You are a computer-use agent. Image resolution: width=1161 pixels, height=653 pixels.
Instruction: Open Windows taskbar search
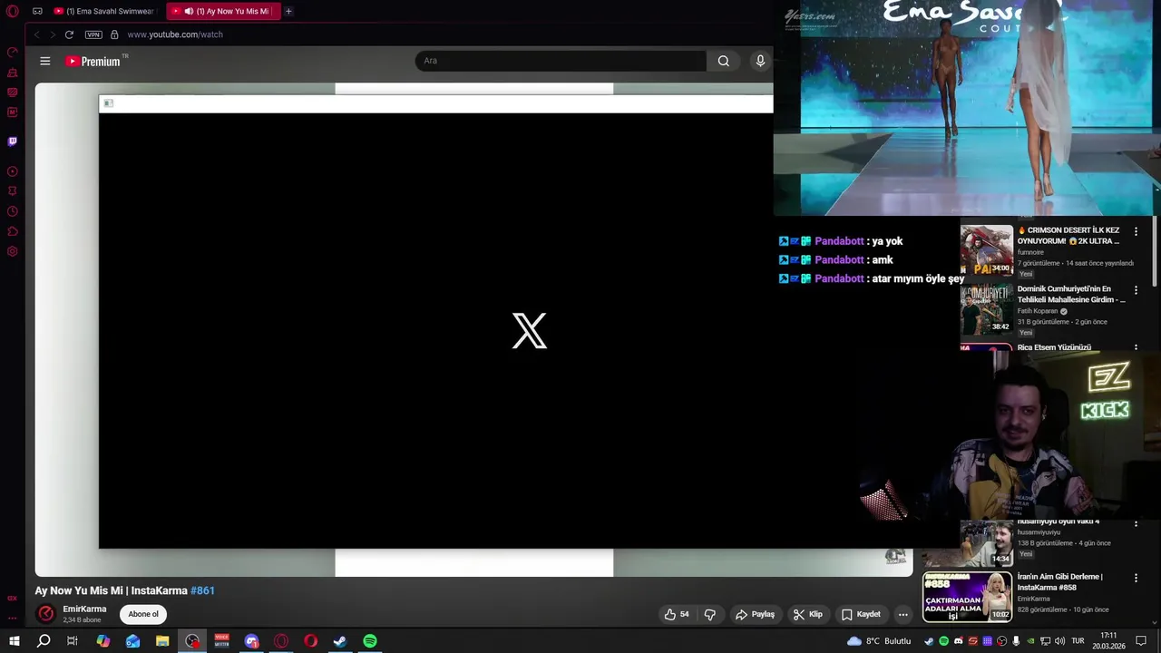[44, 641]
